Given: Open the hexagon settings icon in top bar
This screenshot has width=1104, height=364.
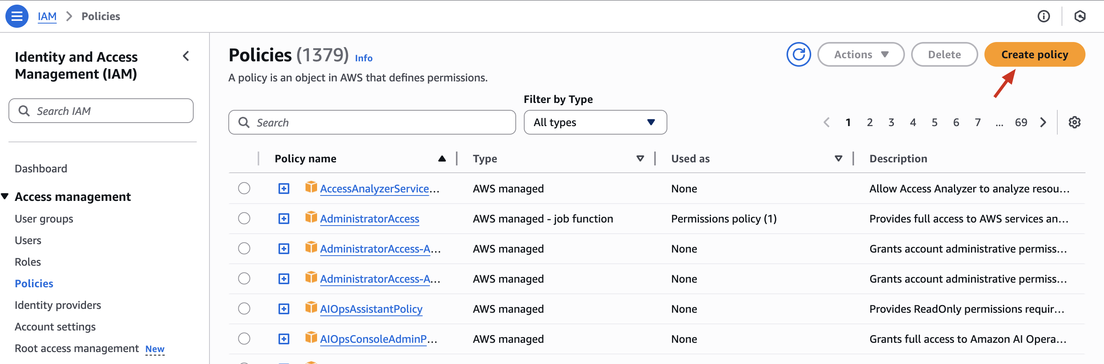Looking at the screenshot, I should (x=1080, y=16).
